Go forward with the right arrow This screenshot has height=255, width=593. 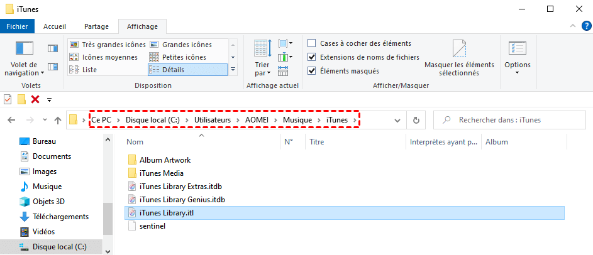click(x=30, y=121)
